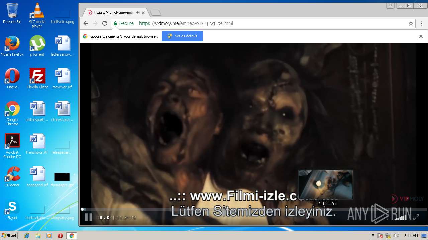The width and height of the screenshot is (428, 240).
Task: Open Windows Explorer from the taskbar
Action: [38, 236]
